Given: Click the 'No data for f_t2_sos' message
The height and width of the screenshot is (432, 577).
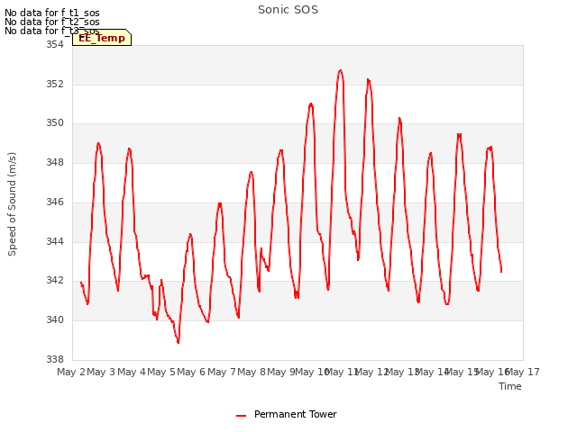Looking at the screenshot, I should (52, 22).
